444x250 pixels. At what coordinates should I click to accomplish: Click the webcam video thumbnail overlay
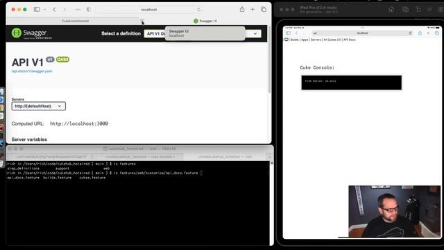[x=395, y=211]
